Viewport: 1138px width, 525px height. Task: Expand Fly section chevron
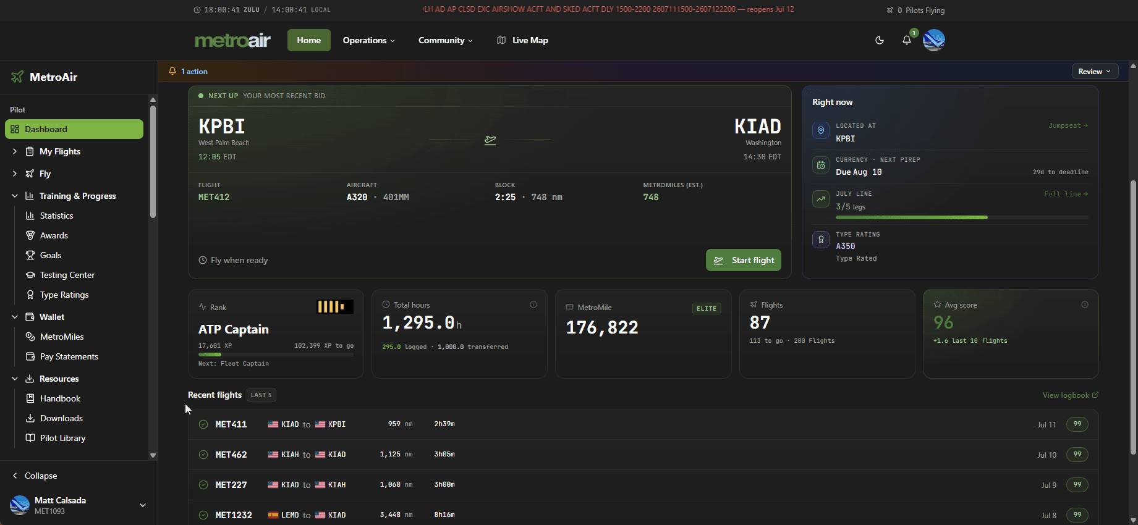pyautogui.click(x=15, y=174)
